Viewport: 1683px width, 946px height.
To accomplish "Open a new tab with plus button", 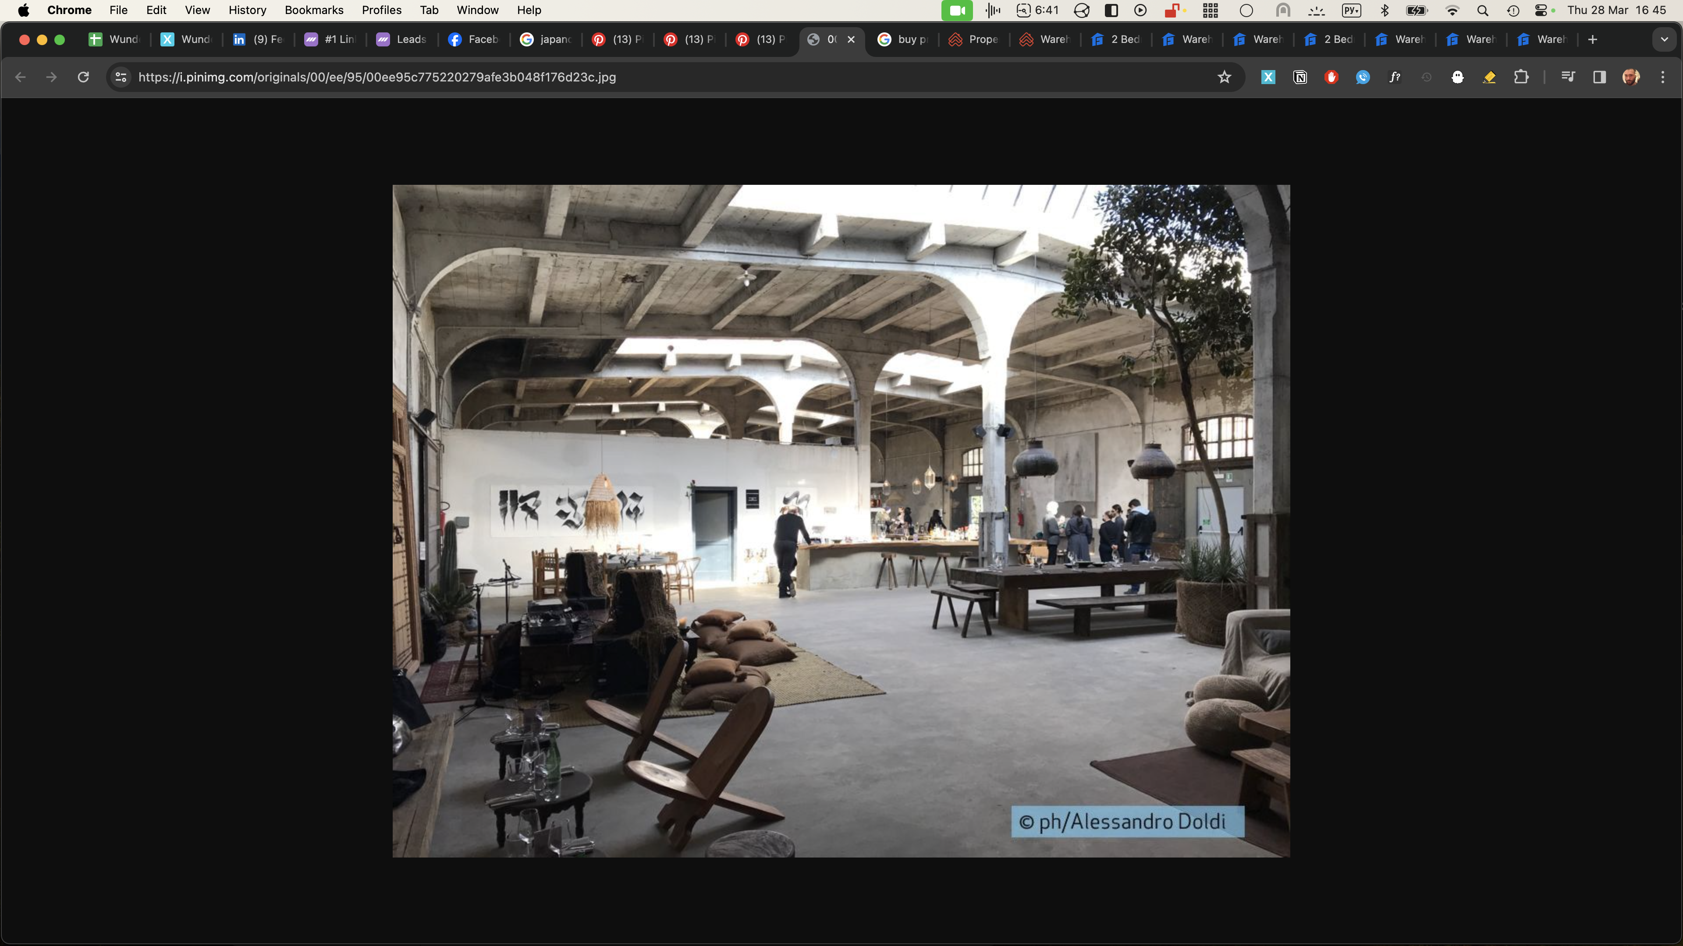I will point(1593,39).
